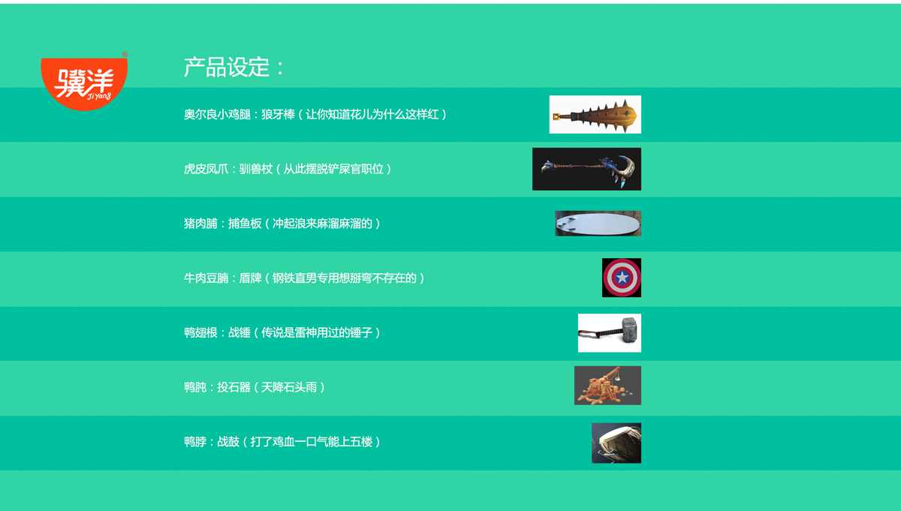Image resolution: width=901 pixels, height=511 pixels.
Task: Click the Jiyang orange logo
Action: click(x=84, y=82)
